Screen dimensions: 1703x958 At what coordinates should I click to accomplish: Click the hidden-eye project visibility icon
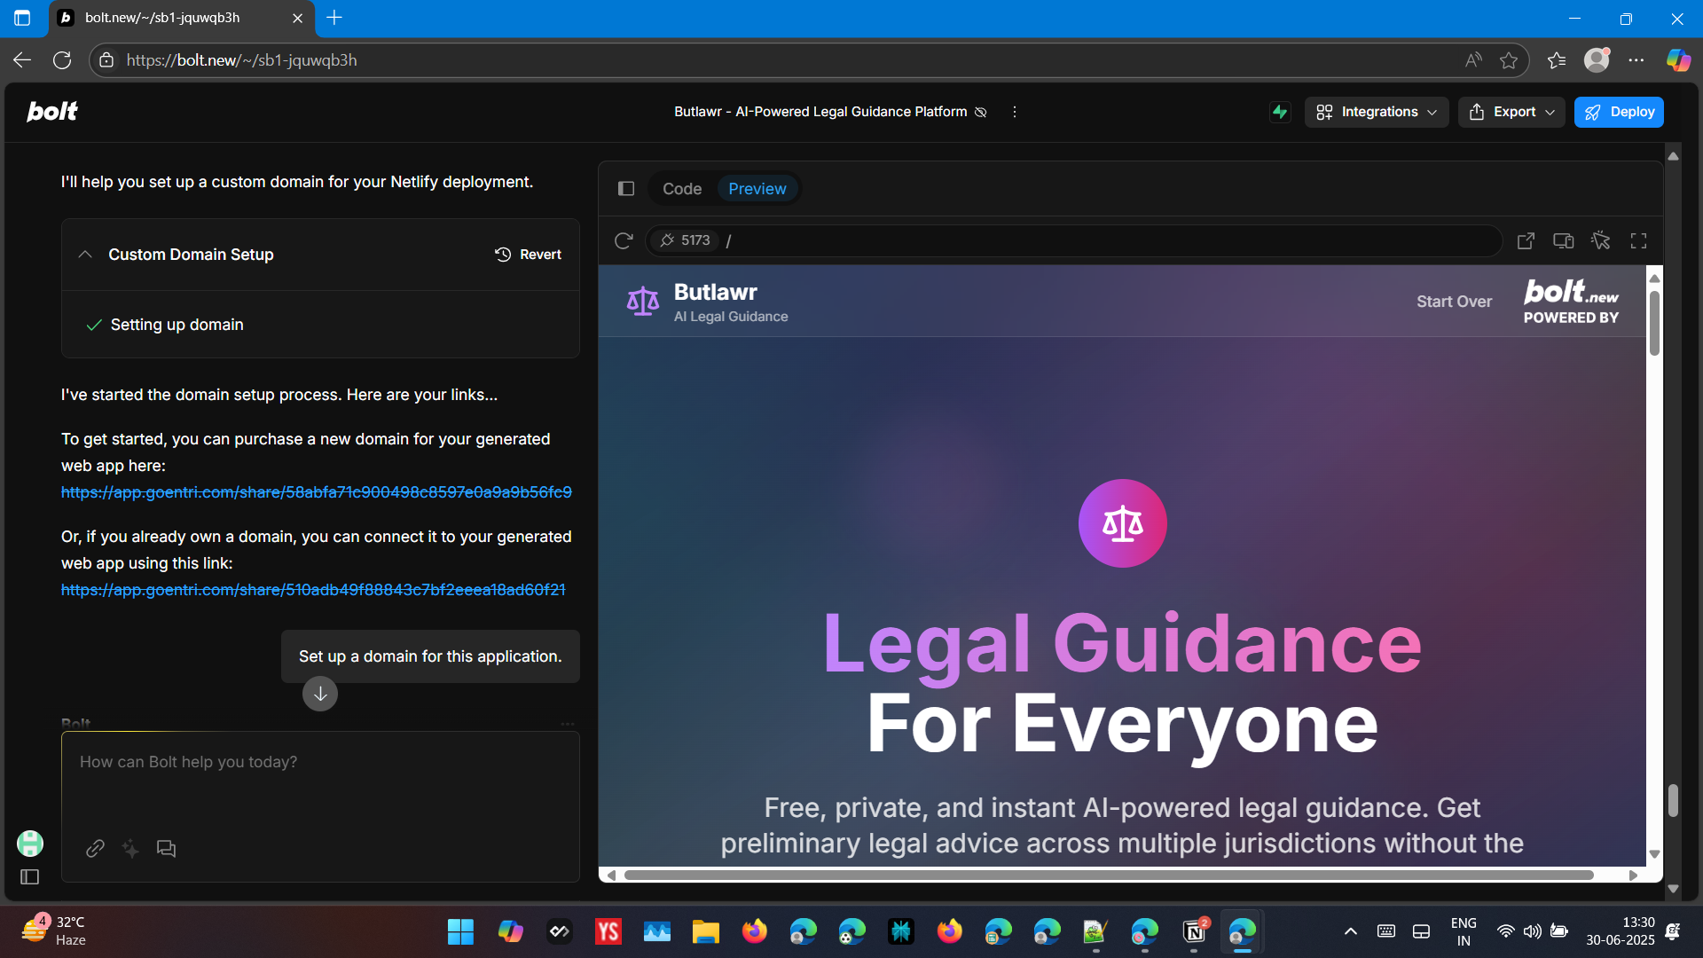pos(981,112)
